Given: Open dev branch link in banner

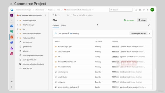Looking at the screenshot, I should pos(71,34).
